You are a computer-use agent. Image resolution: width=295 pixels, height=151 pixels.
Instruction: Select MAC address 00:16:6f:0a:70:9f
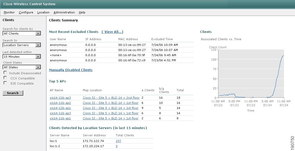coord(132,55)
